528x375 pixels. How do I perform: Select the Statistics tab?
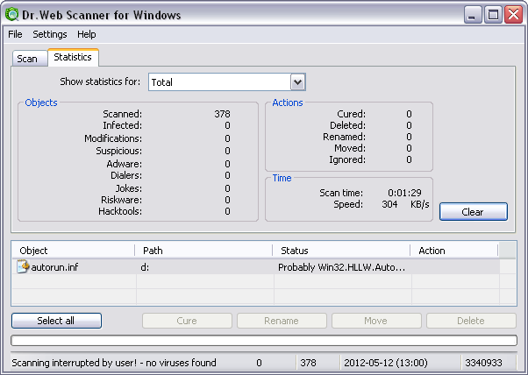(73, 57)
